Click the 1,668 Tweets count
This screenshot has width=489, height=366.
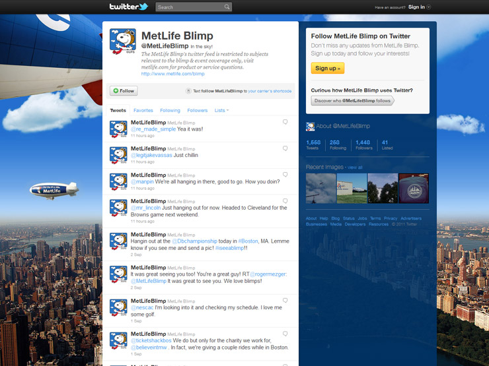pos(313,144)
